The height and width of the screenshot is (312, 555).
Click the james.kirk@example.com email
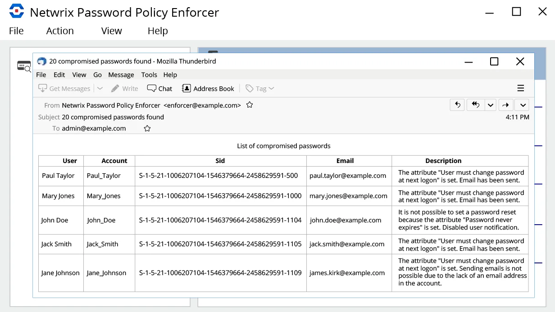[x=347, y=273]
